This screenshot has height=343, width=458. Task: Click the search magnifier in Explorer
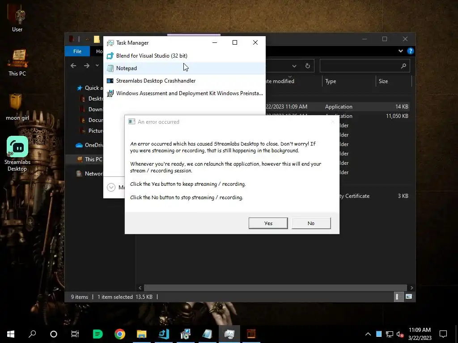coord(404,66)
